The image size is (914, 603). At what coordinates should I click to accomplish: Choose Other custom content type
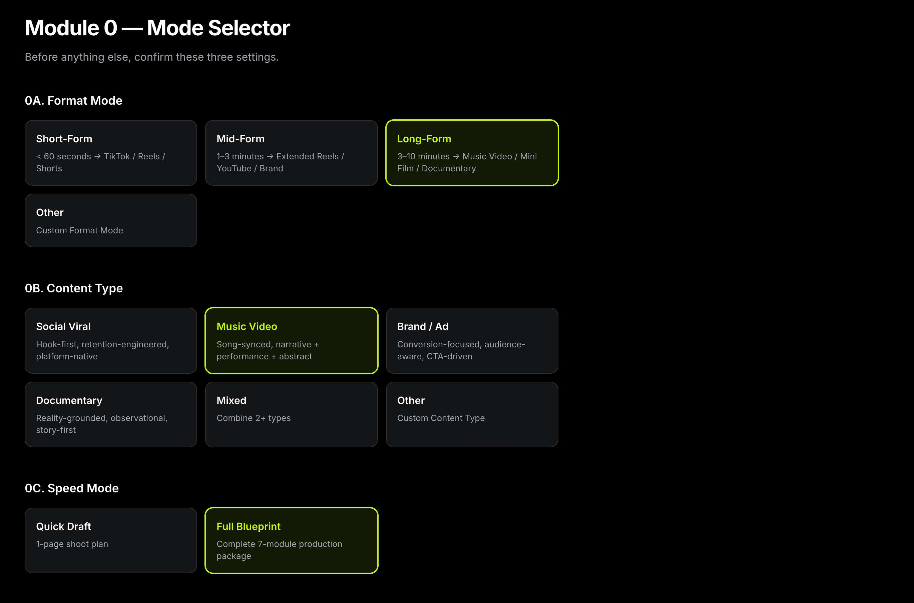point(472,414)
